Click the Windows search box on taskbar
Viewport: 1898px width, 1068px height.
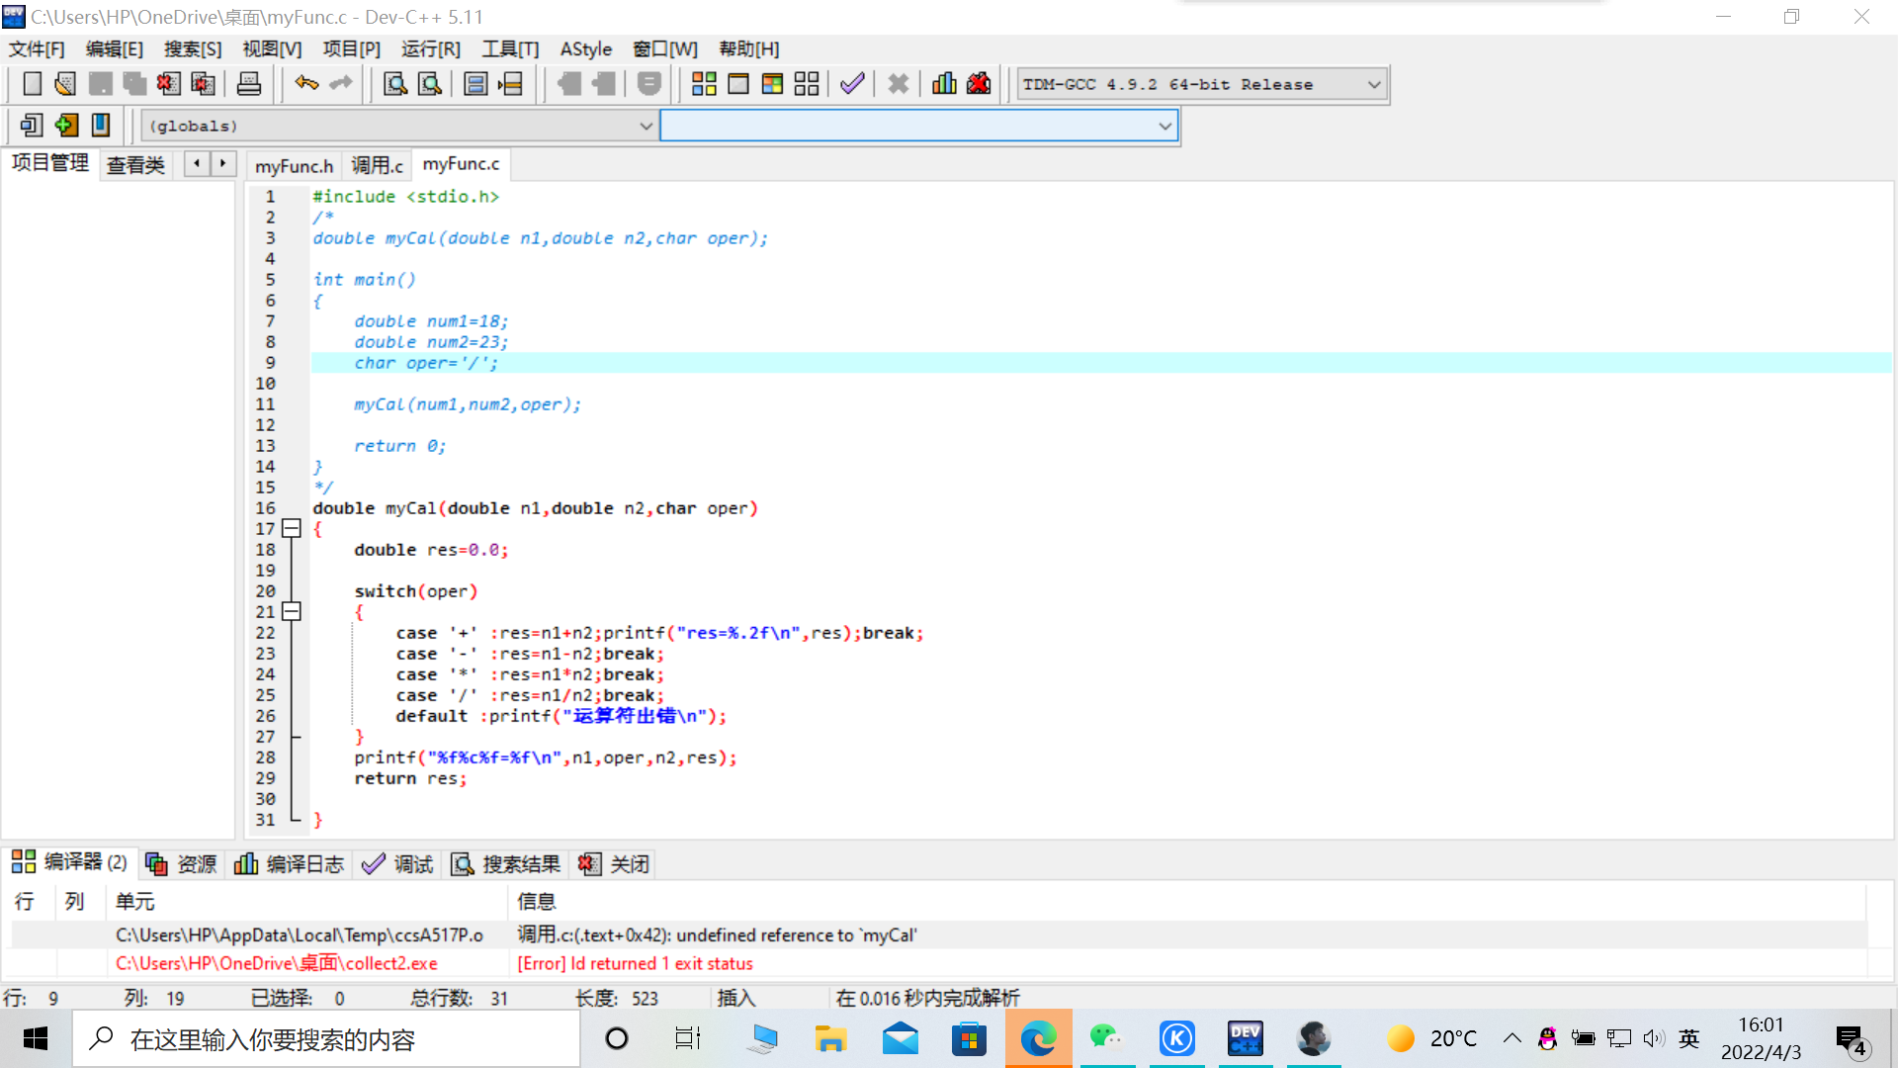pyautogui.click(x=326, y=1039)
